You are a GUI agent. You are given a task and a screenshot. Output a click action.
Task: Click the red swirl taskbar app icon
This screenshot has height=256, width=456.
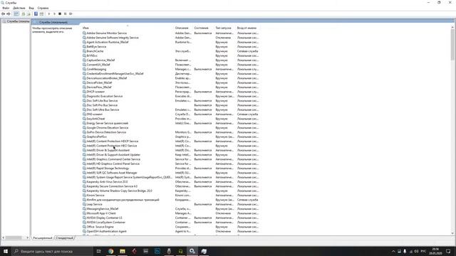[x=134, y=251]
